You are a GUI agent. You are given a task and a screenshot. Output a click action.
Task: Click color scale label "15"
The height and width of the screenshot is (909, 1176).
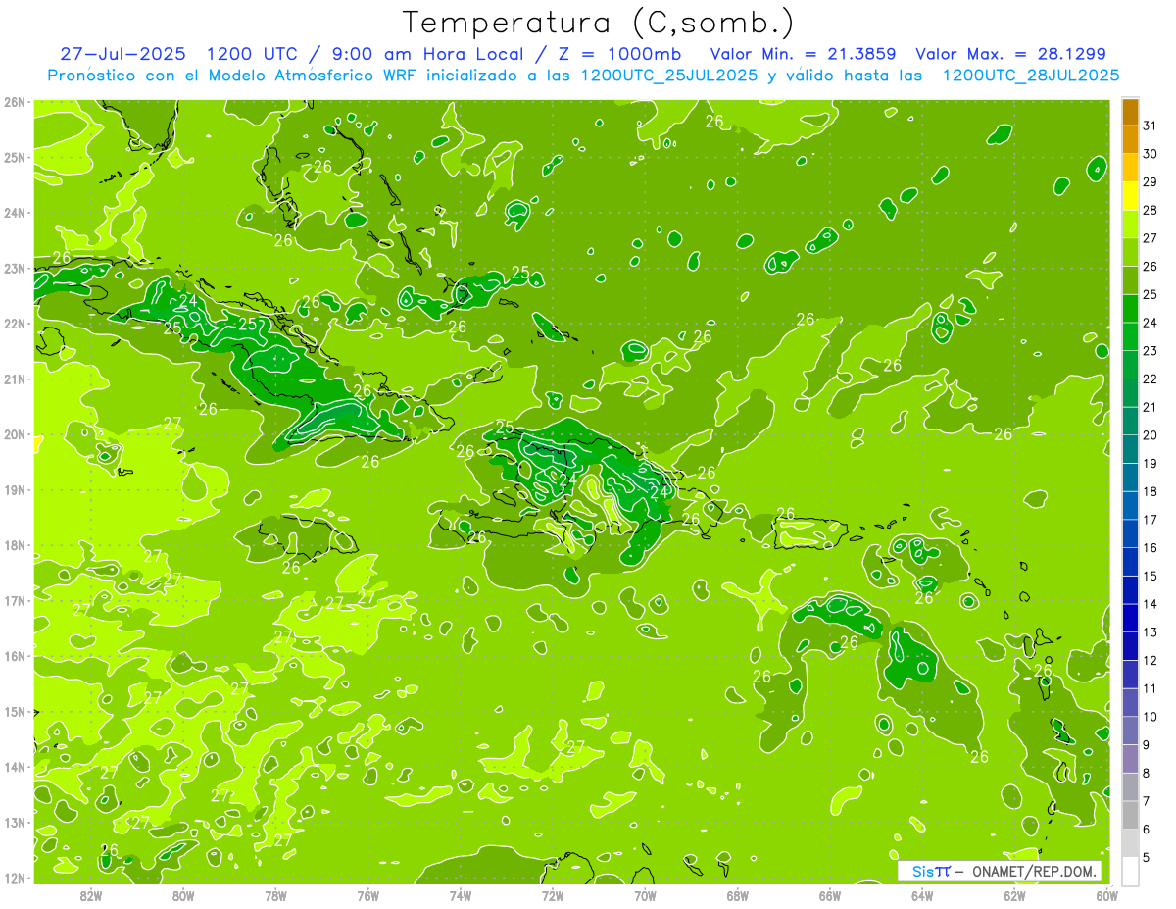(1151, 576)
